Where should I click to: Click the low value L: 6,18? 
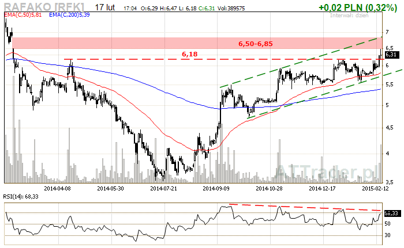pos(188,9)
